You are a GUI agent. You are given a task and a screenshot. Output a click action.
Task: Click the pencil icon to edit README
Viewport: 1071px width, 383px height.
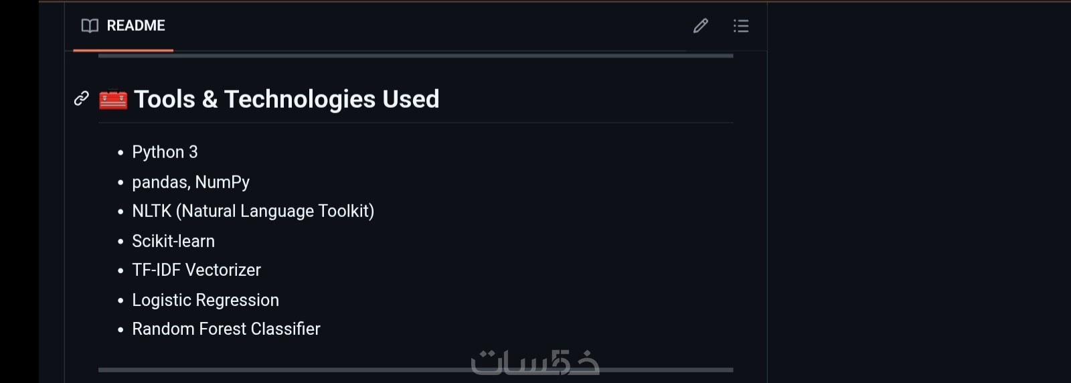click(700, 26)
